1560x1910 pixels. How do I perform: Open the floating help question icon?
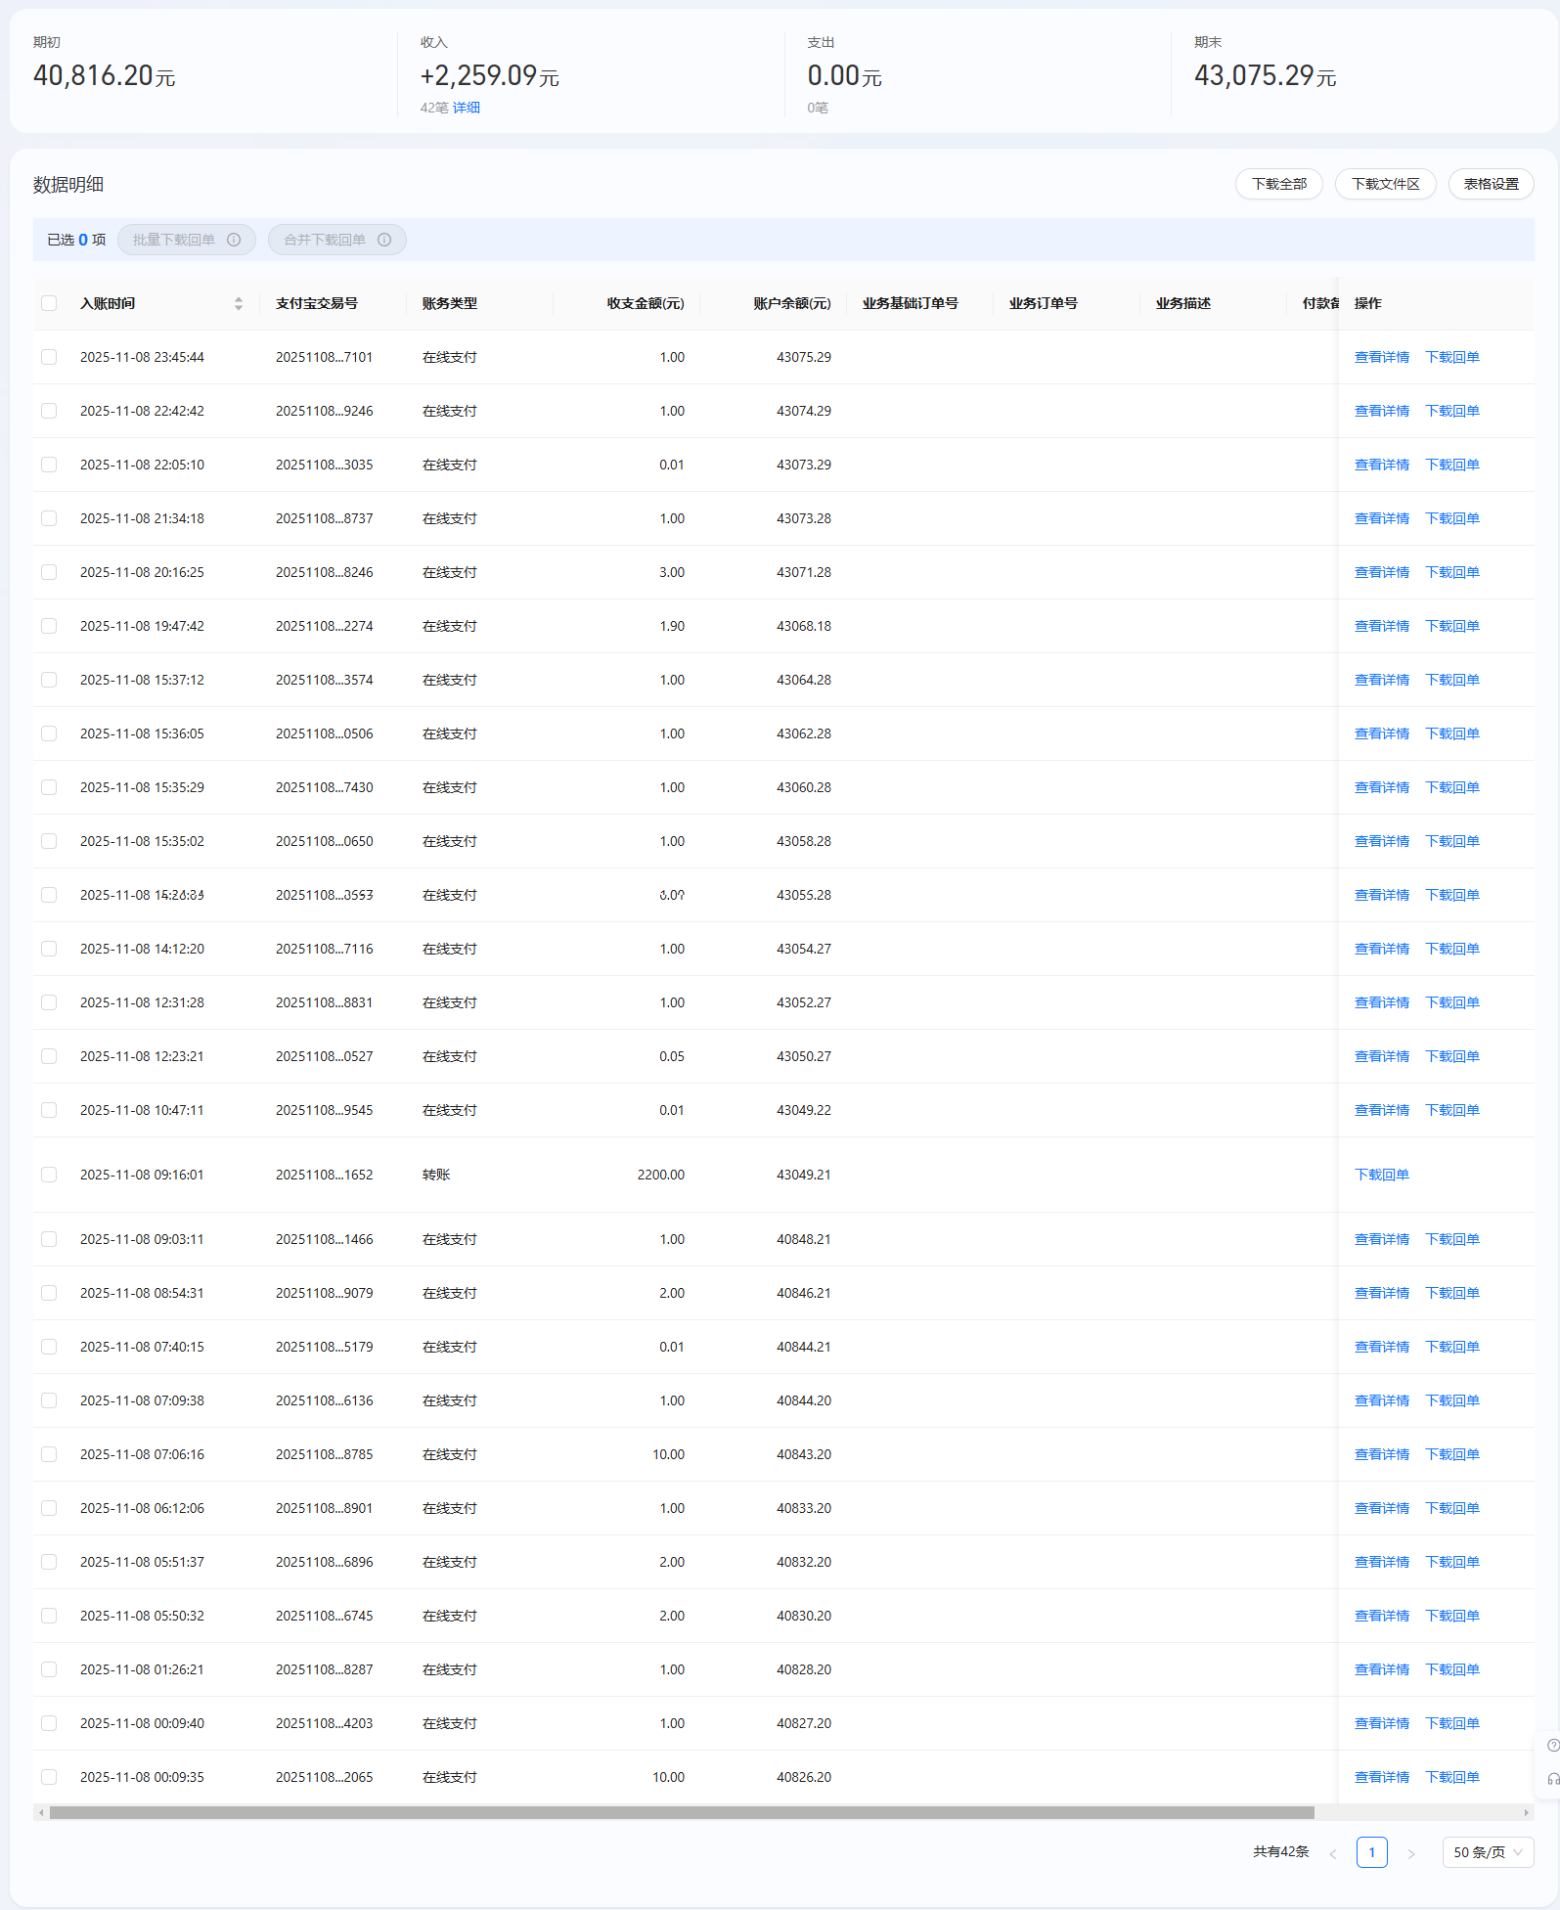coord(1552,1746)
